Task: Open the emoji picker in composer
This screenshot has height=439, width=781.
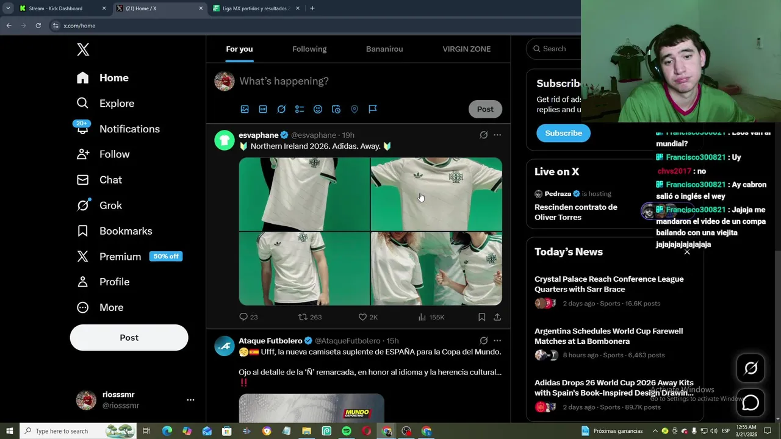Action: [x=318, y=109]
